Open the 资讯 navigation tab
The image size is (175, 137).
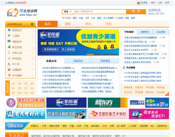pyautogui.click(x=88, y=24)
